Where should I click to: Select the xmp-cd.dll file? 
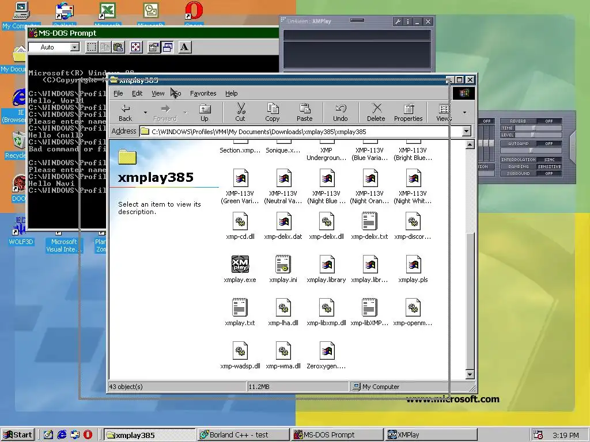(x=240, y=226)
